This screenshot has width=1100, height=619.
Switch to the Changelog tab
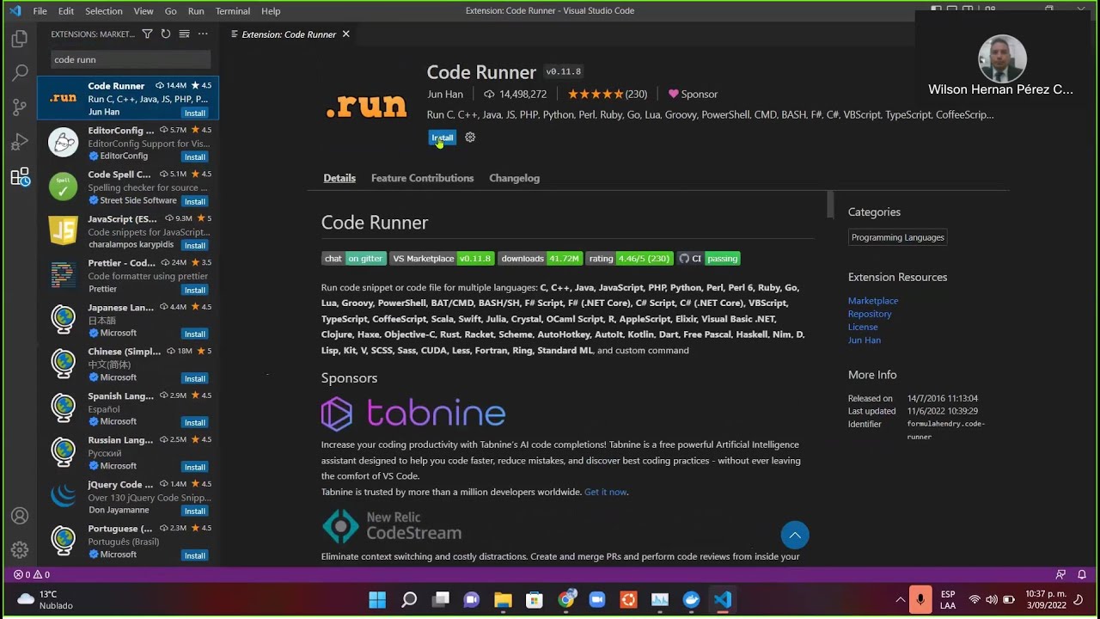[514, 178]
